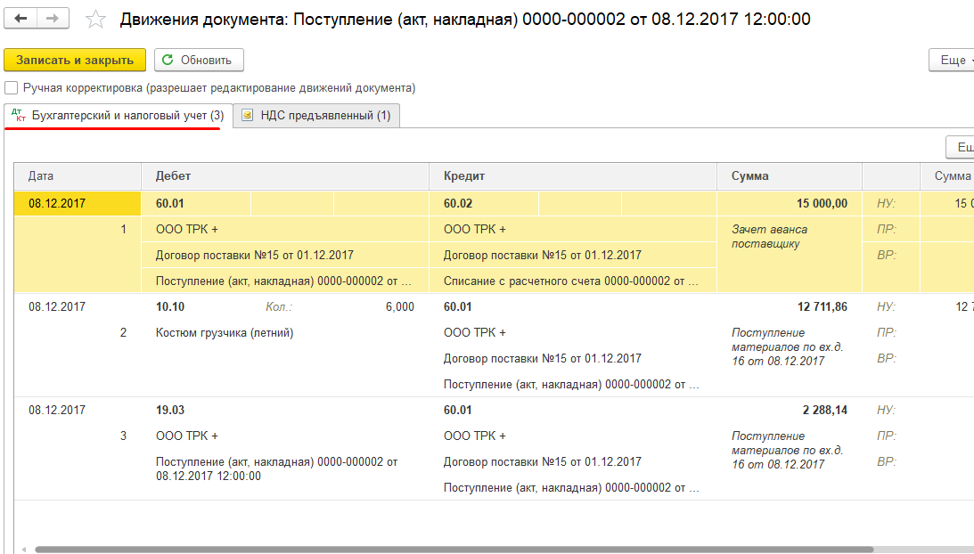Click credit account 60.01 in row 3
Image resolution: width=974 pixels, height=554 pixels.
point(458,410)
